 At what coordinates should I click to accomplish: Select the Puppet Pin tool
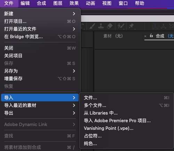click(132, 26)
